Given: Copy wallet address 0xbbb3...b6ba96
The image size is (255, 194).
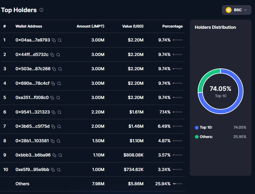Looking at the screenshot, I should (54, 155).
